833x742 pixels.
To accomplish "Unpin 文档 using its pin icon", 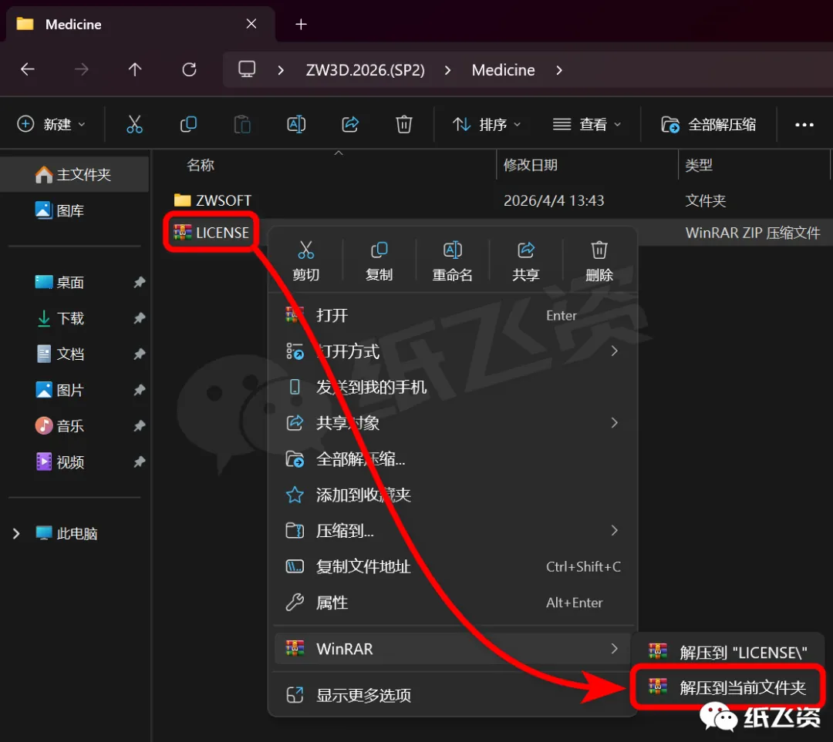I will 139,354.
